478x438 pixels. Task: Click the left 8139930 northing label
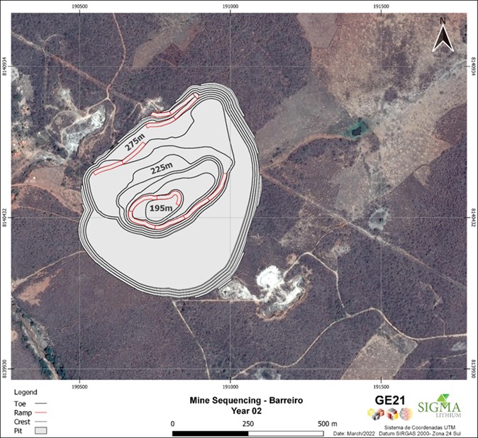click(x=4, y=369)
